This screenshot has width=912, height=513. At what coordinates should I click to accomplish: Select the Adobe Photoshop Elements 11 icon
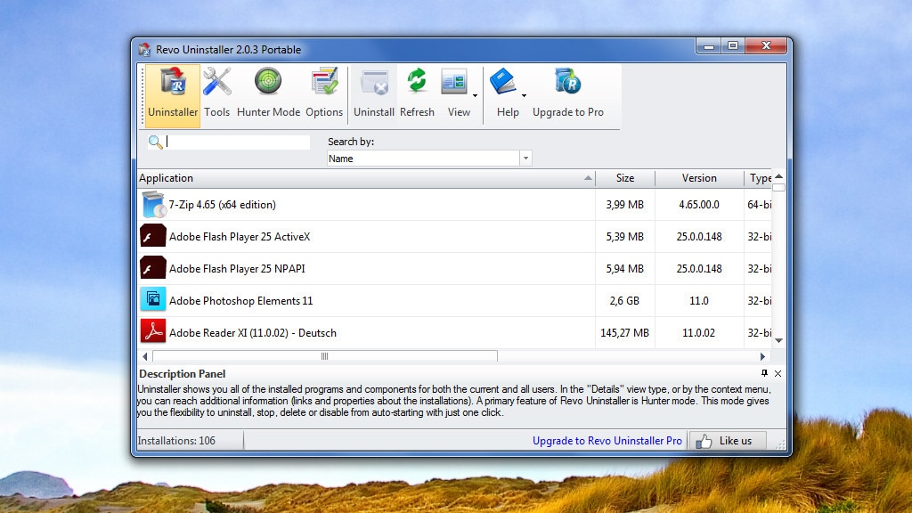pos(153,299)
